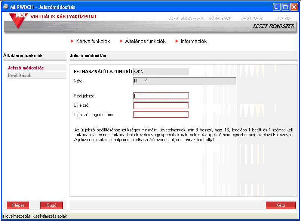Click the red arrow beside Információk
Screen dimensions: 301x221
coord(177,41)
